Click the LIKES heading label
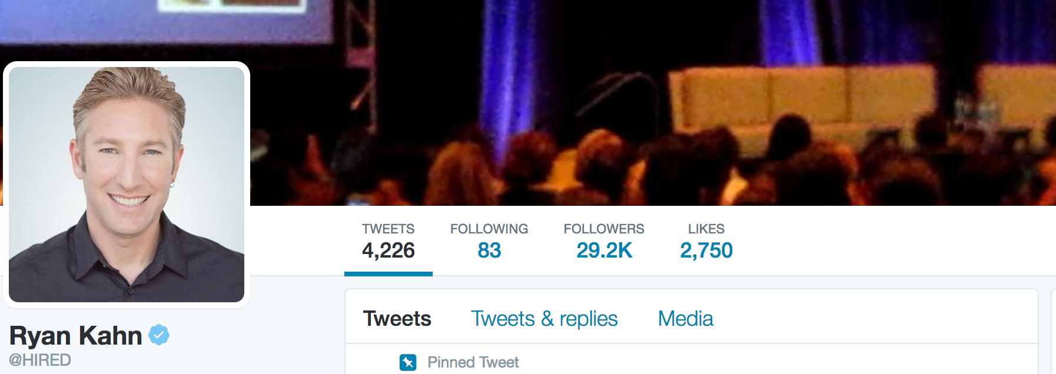The height and width of the screenshot is (374, 1056). click(706, 229)
